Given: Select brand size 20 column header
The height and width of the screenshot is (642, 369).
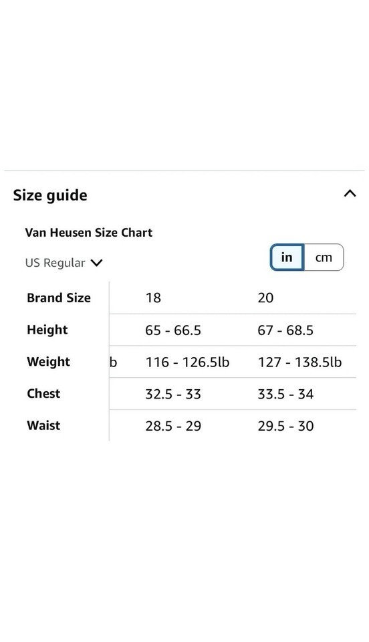Looking at the screenshot, I should pos(265,298).
